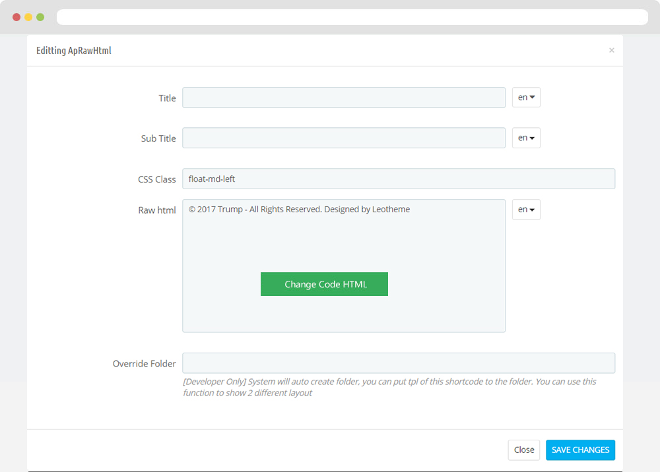Click the green window control dot
The height and width of the screenshot is (472, 660).
(40, 17)
